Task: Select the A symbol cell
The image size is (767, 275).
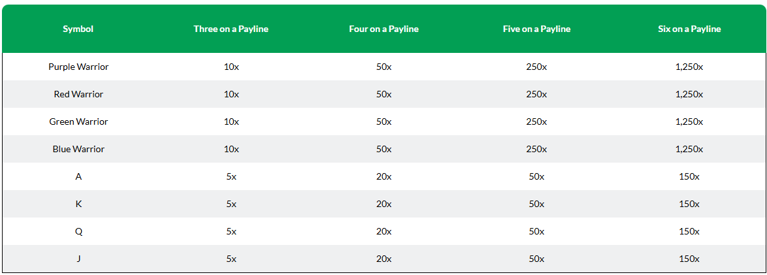Action: (x=78, y=176)
